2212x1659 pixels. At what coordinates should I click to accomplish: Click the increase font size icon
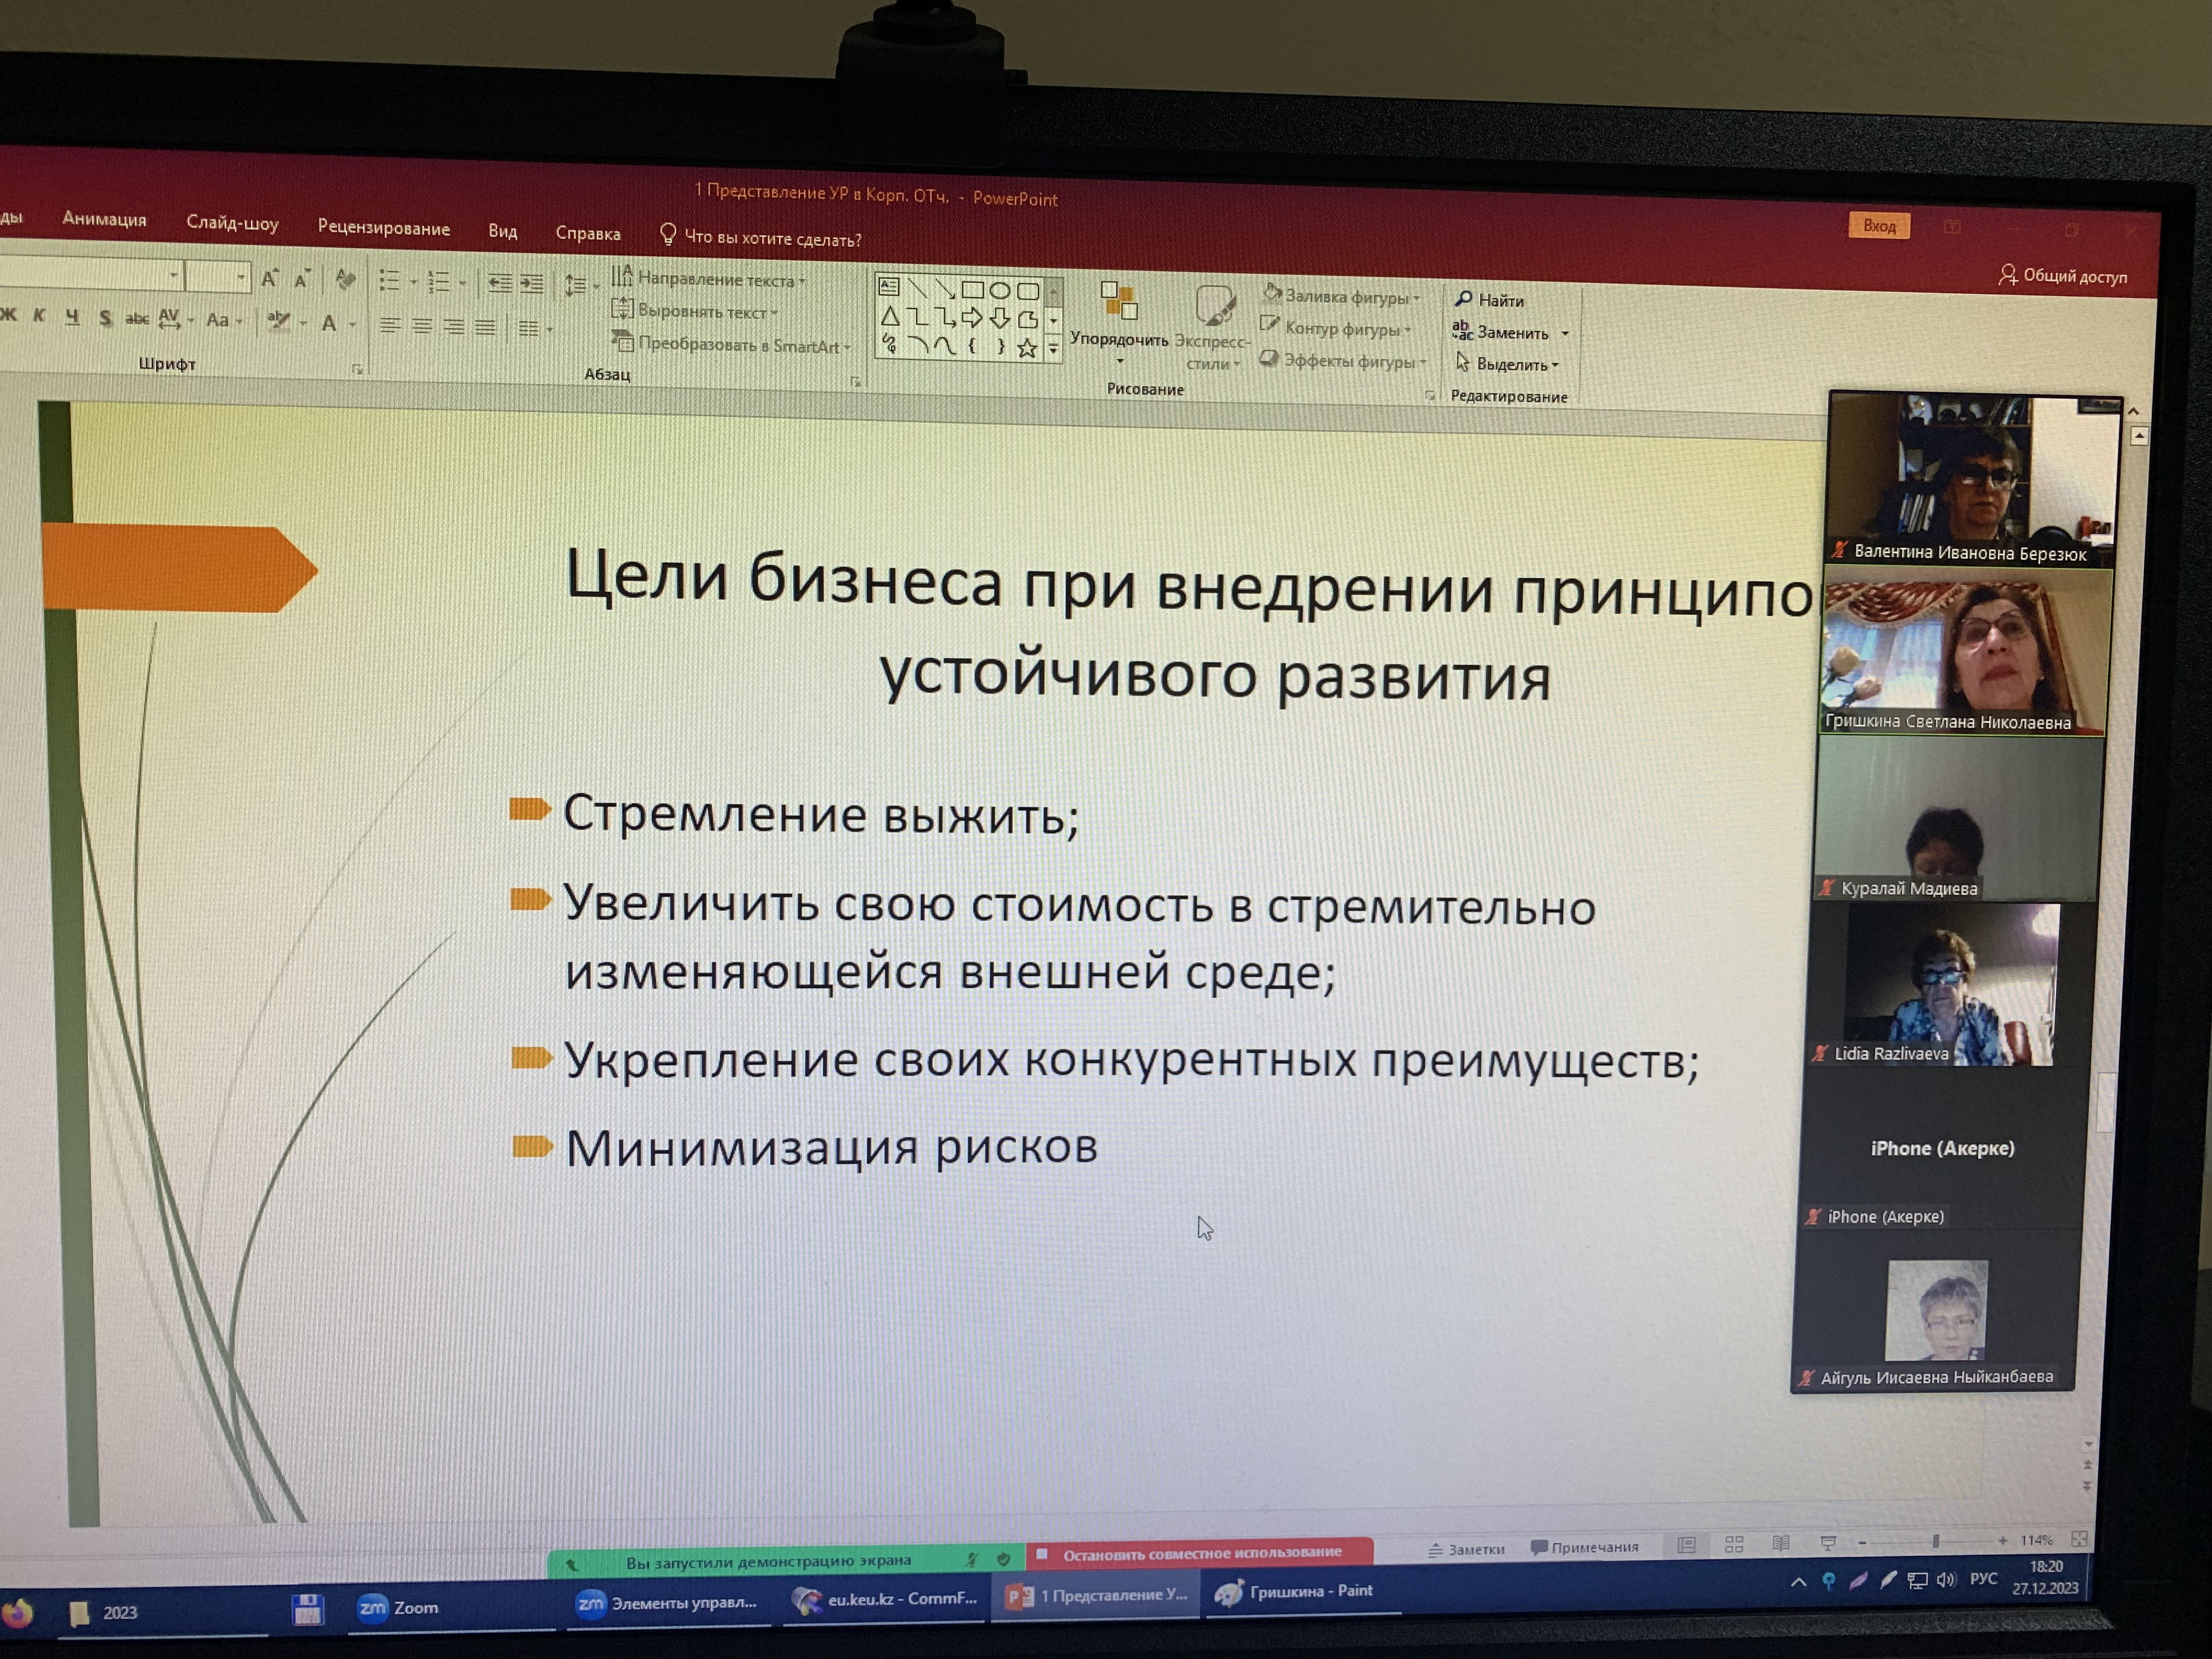click(269, 279)
